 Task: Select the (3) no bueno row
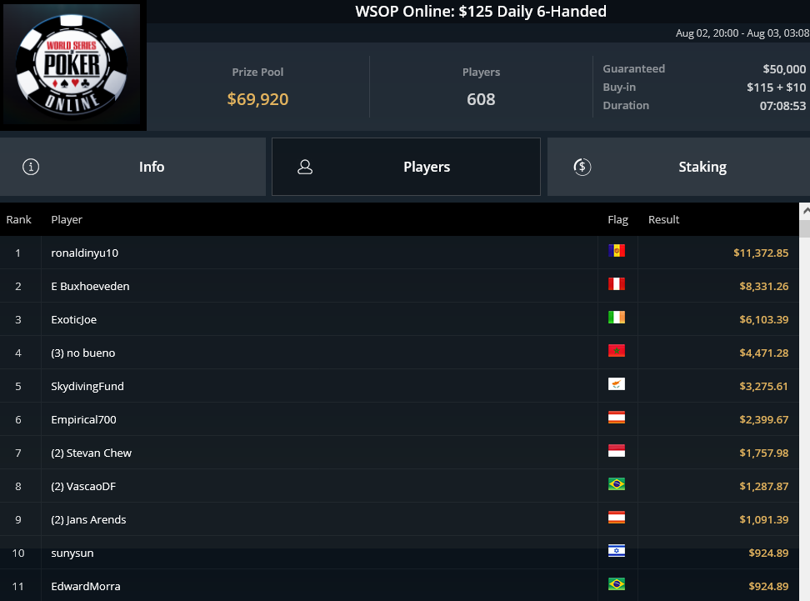[399, 353]
